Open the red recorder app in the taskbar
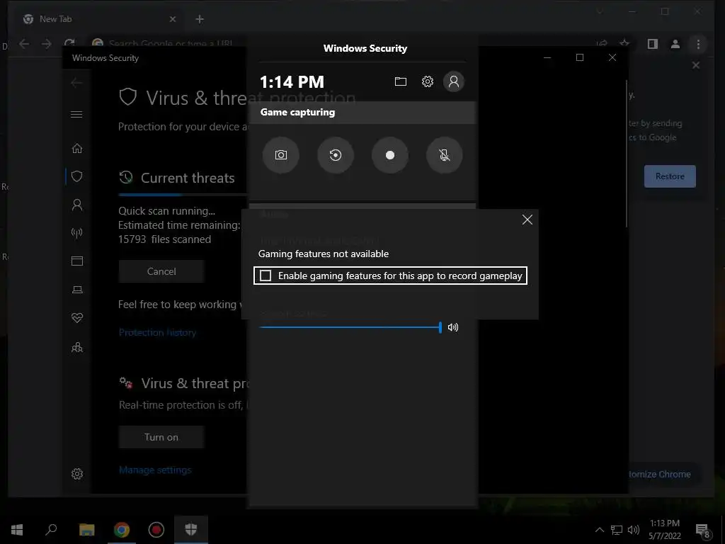 click(x=156, y=530)
